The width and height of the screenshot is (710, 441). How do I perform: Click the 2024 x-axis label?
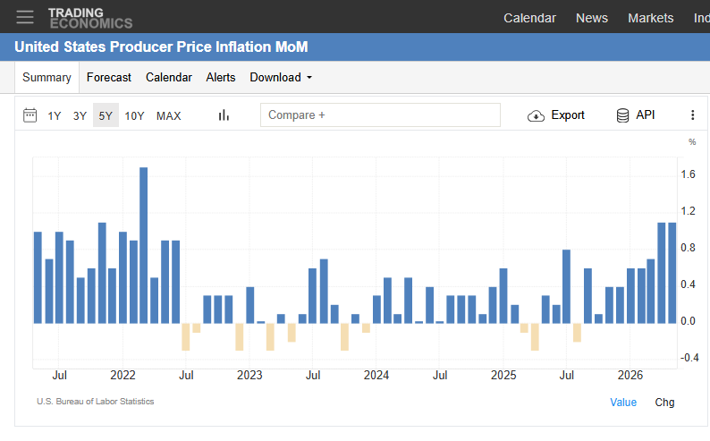tap(376, 375)
